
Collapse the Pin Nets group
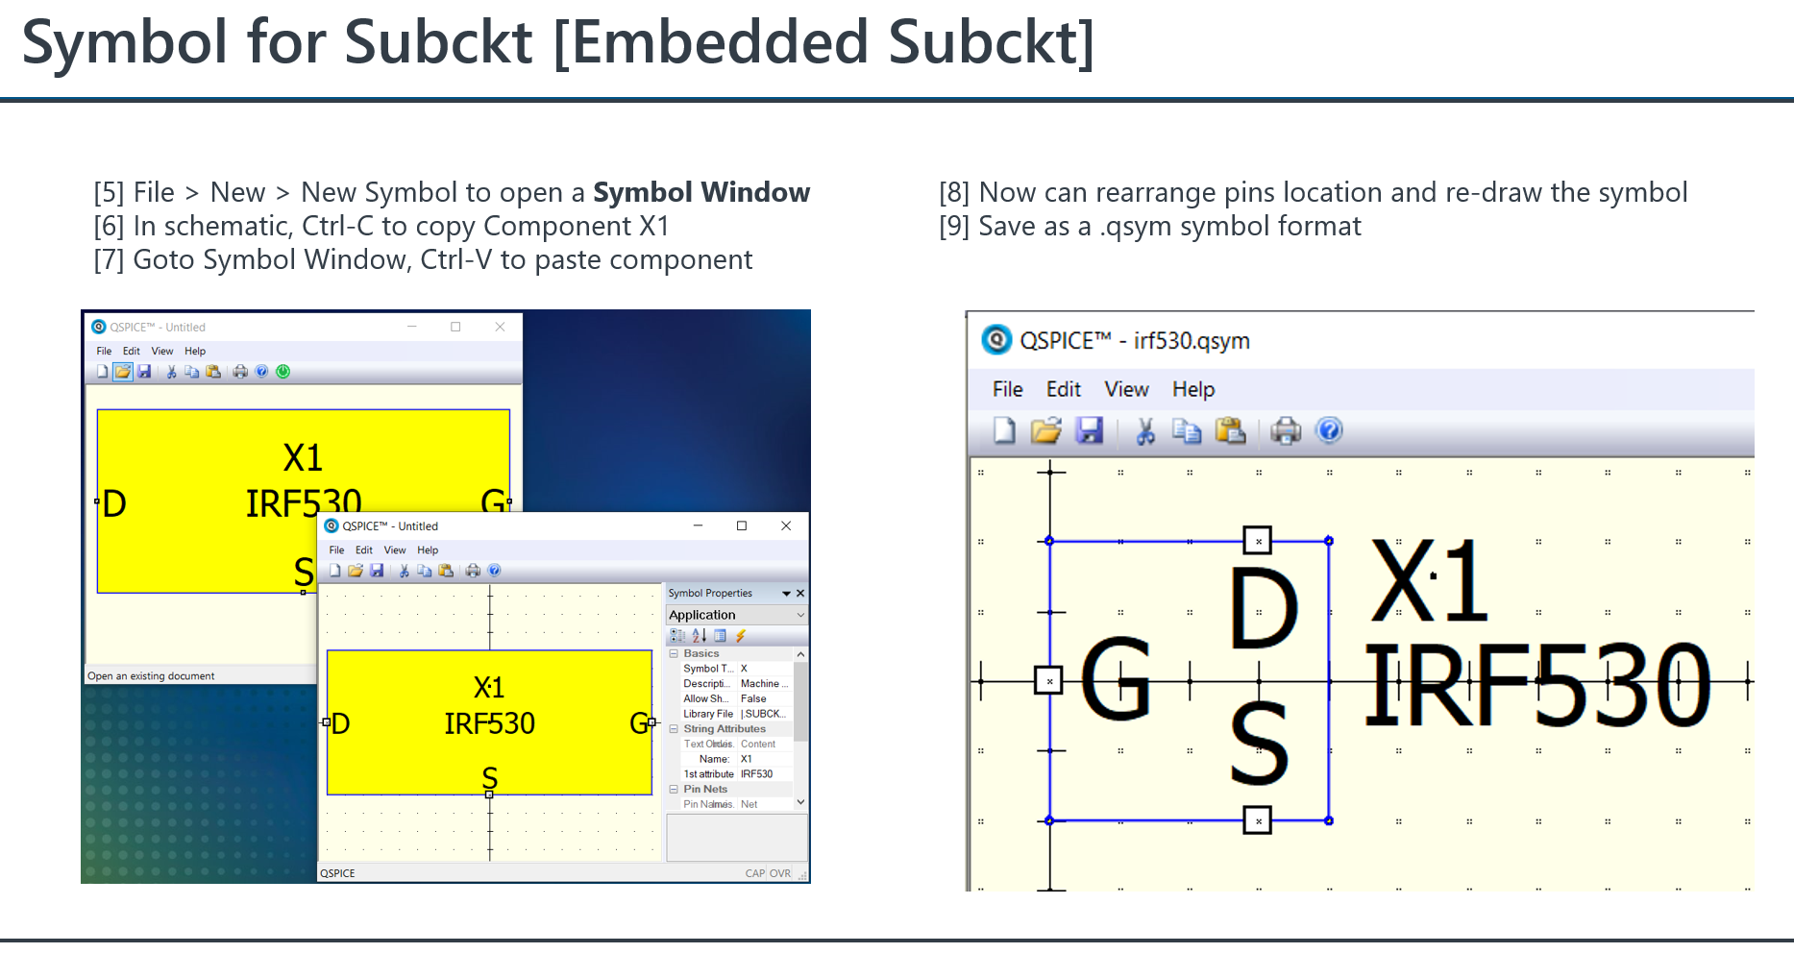[x=674, y=790]
